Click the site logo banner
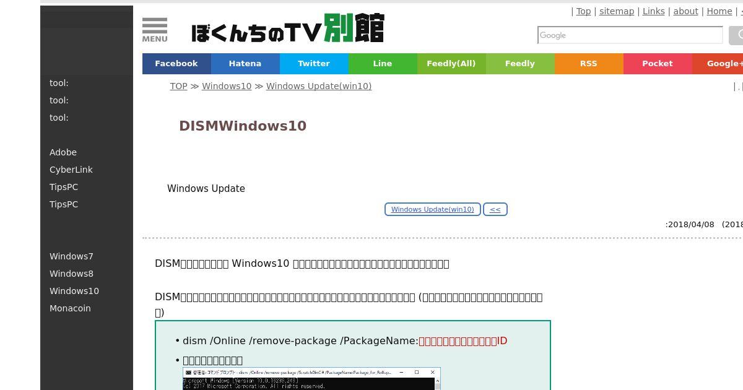Screen dimensions: 743x390 pos(288,28)
